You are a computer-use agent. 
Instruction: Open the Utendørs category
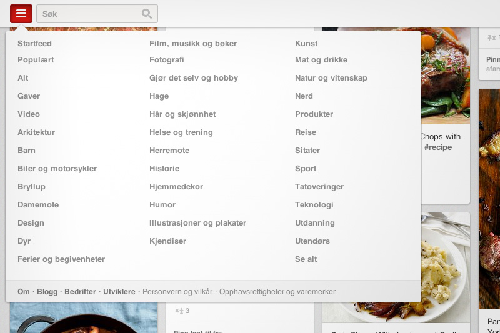click(312, 242)
